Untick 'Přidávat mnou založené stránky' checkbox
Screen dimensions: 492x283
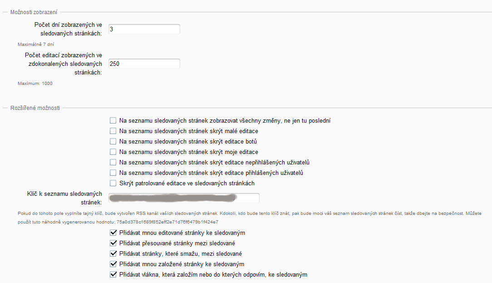tap(113, 264)
